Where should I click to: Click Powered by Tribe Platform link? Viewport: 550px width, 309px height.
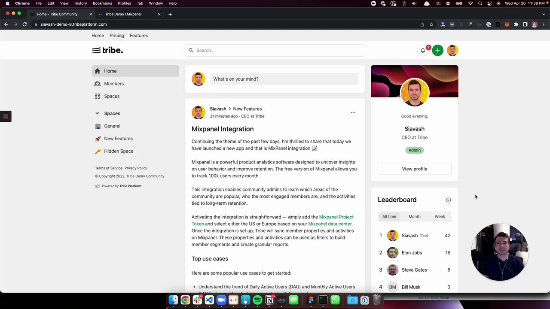point(118,186)
